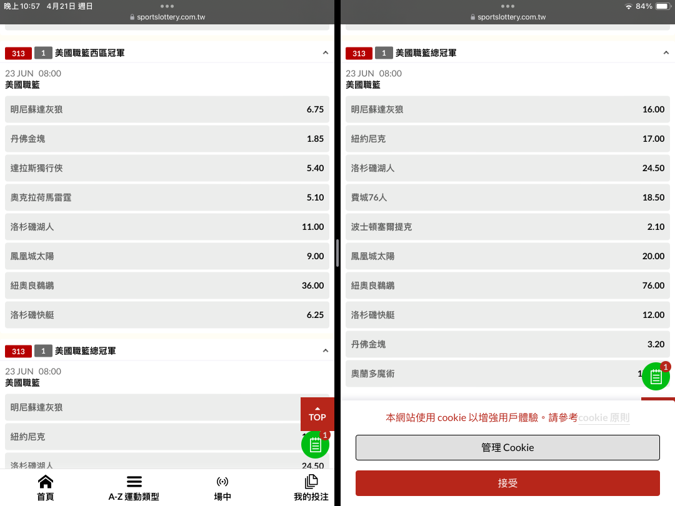Select 洛杉磯快艇 at 6.25 odds

coord(167,315)
